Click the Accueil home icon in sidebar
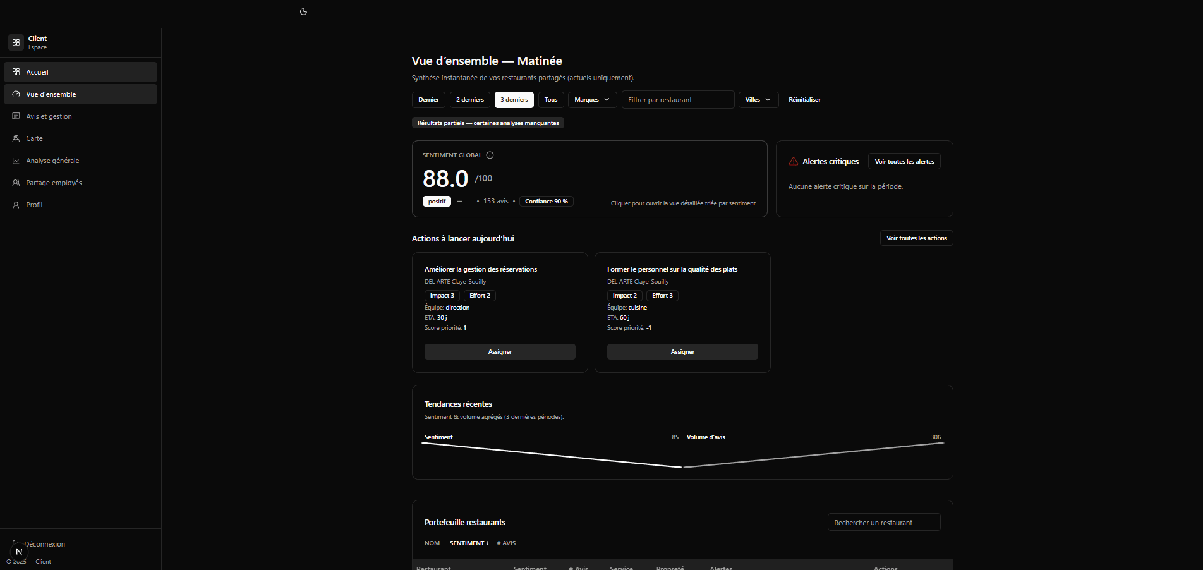Viewport: 1203px width, 570px height. click(16, 72)
